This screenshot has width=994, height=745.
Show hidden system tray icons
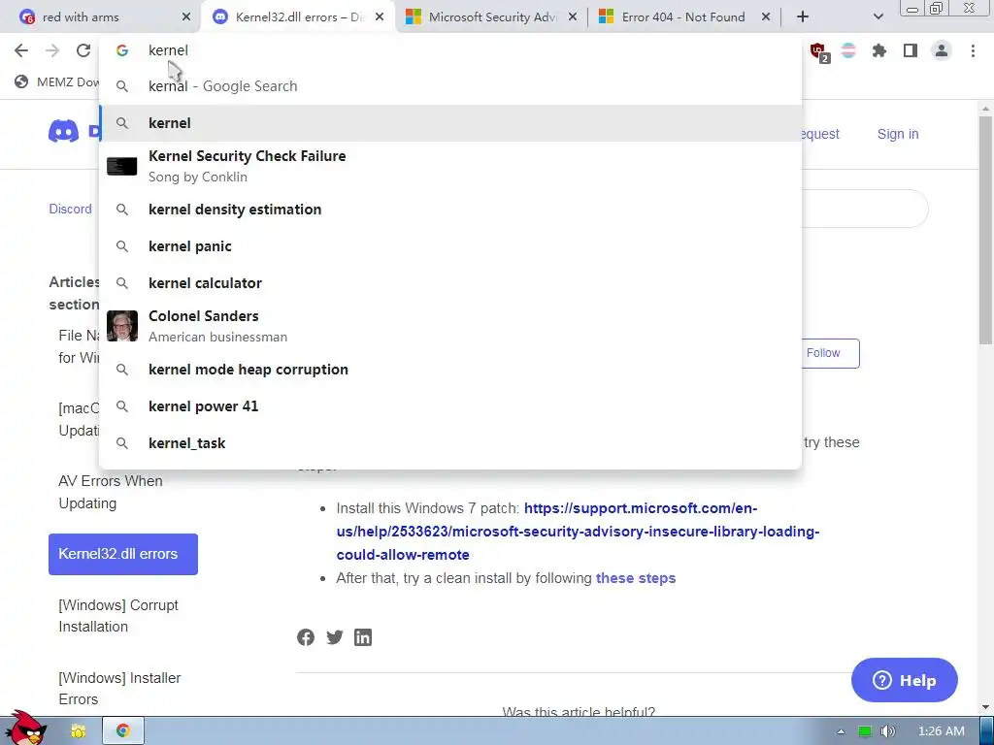pyautogui.click(x=841, y=731)
